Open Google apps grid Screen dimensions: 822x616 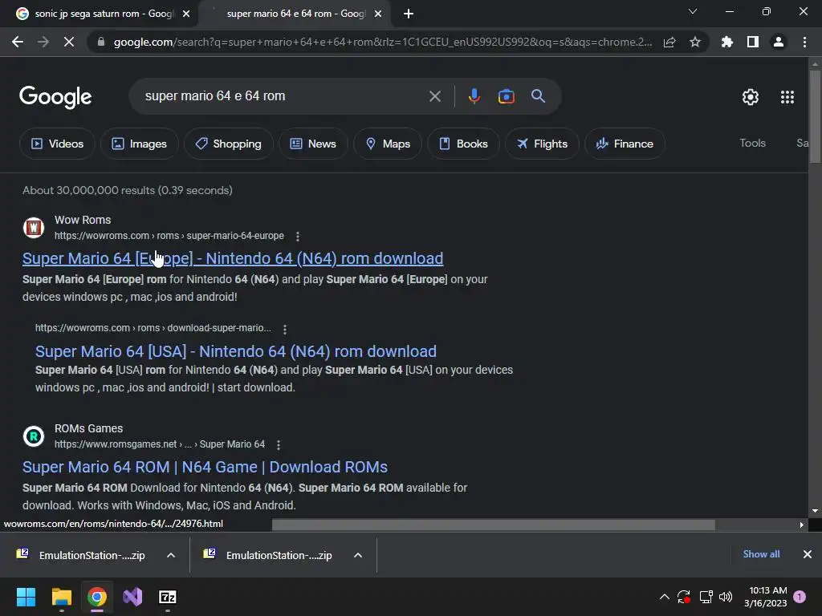pos(787,97)
